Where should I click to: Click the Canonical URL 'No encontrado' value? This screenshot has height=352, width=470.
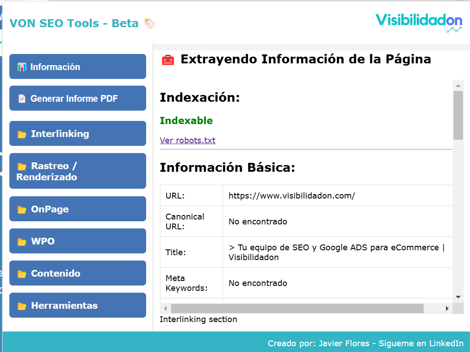click(258, 221)
